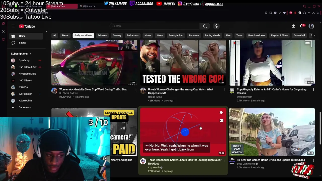Open more options for Cop Allegedly Returns video
Viewport: 322px width, 181px height.
point(313,90)
